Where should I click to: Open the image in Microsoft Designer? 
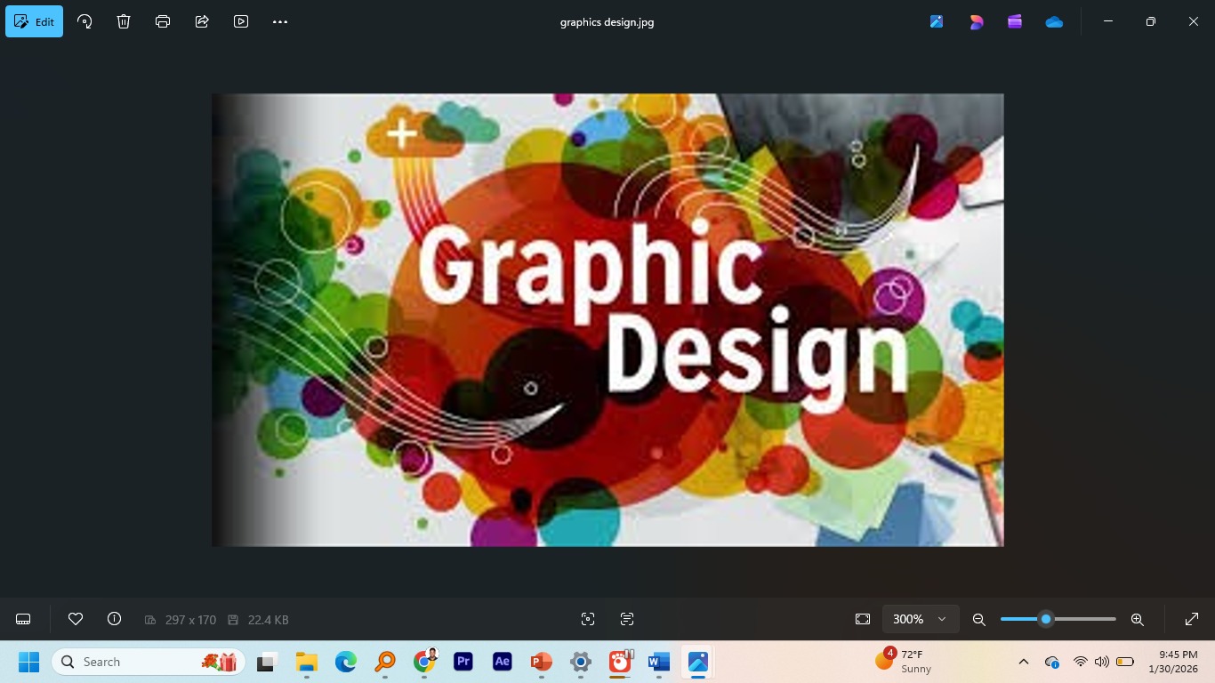click(x=976, y=21)
